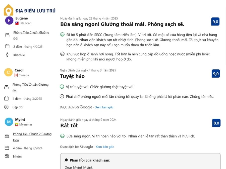Click the Taiwan flag beside 'Đài Loan'
226x169 pixels.
click(17, 23)
